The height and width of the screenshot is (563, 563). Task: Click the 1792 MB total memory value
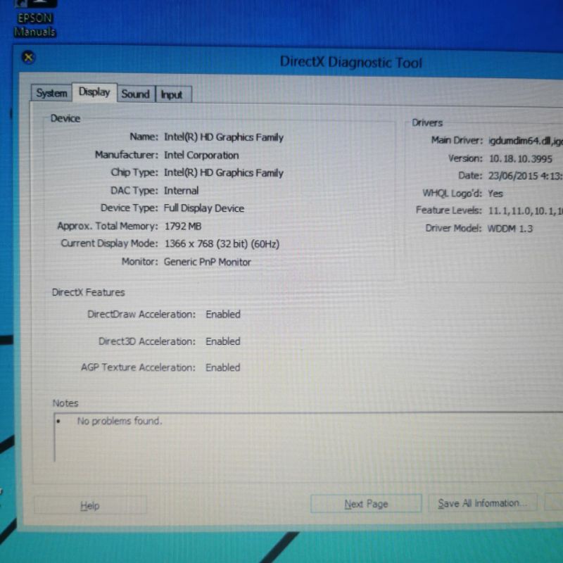click(182, 226)
